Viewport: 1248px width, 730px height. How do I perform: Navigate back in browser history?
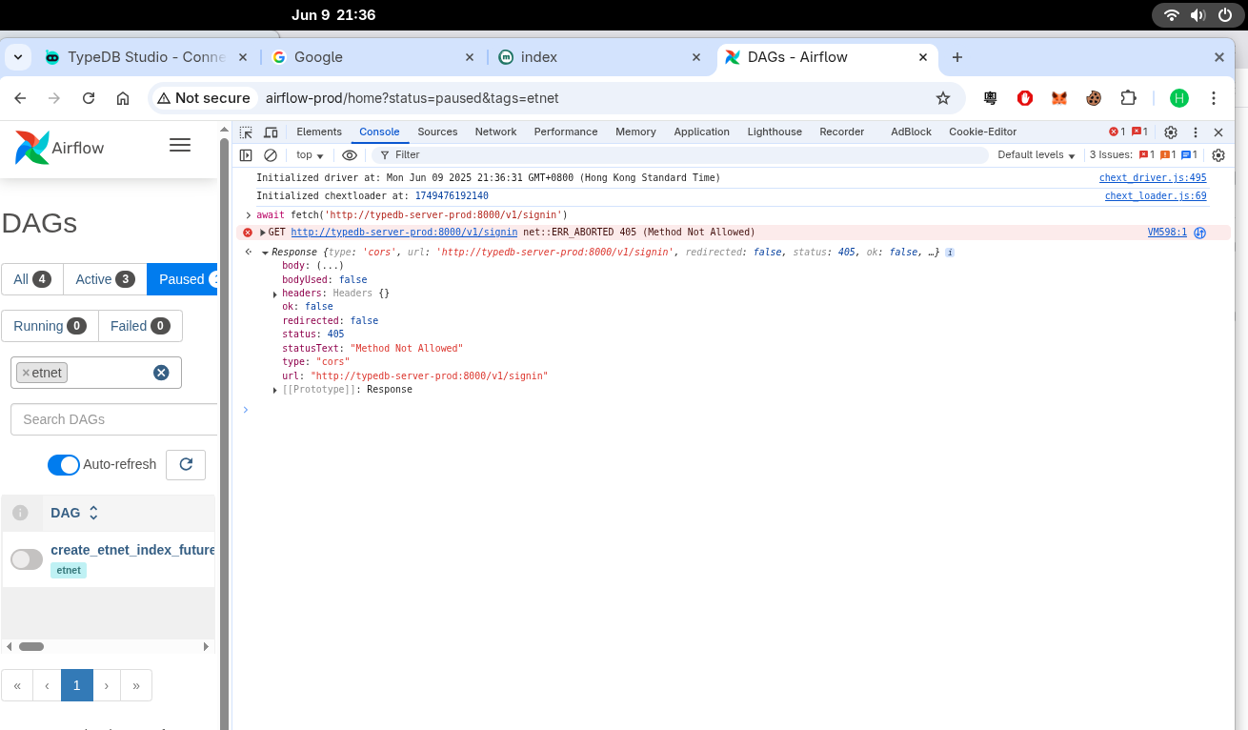20,98
